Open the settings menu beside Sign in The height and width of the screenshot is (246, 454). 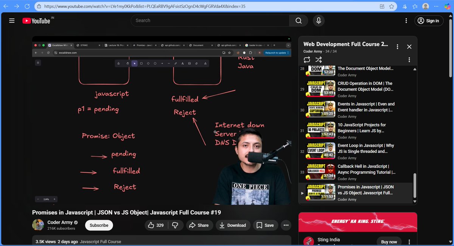[406, 20]
